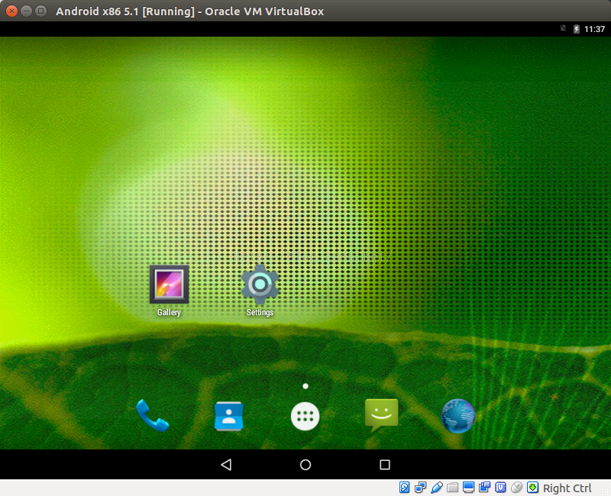Image resolution: width=611 pixels, height=496 pixels.
Task: Minimize the VirtualBox window
Action: (x=26, y=11)
